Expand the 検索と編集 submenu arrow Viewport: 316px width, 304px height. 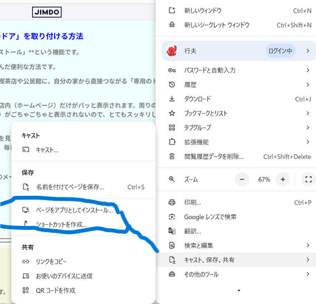click(308, 245)
